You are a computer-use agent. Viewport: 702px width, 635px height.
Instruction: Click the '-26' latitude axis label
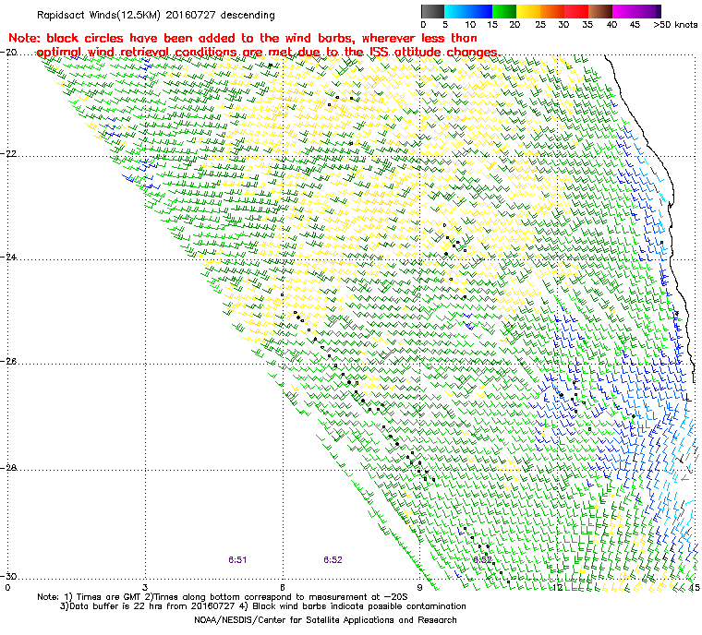click(8, 361)
